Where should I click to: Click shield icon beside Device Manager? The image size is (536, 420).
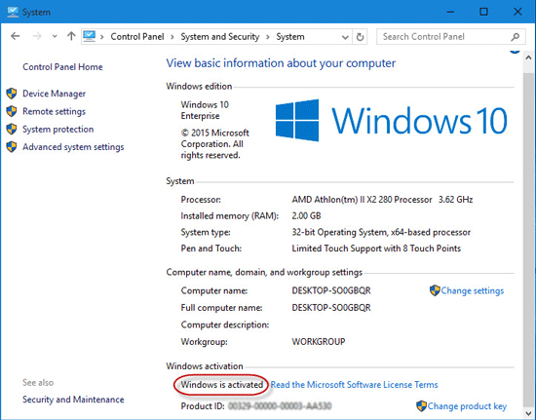12,93
